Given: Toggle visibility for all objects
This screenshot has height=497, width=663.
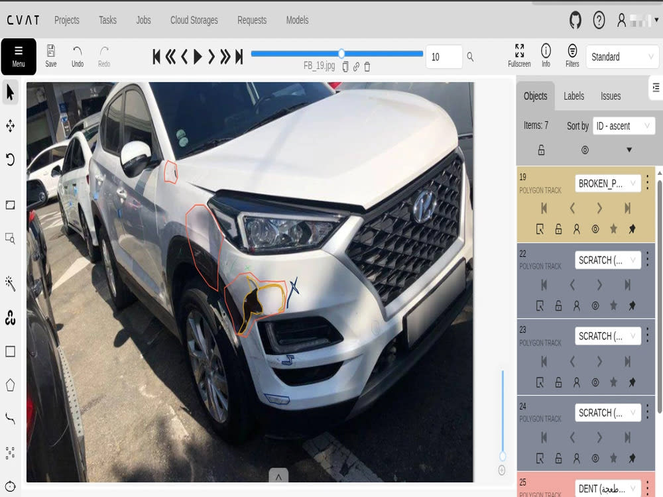Looking at the screenshot, I should (x=585, y=150).
